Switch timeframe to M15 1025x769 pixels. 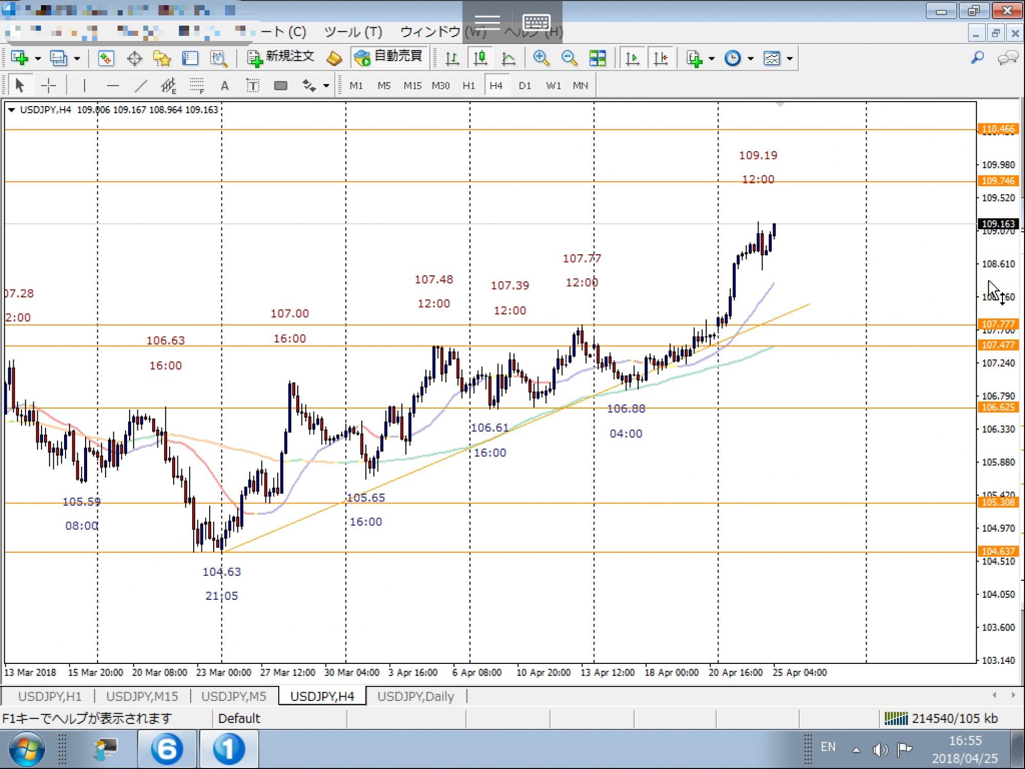point(413,86)
